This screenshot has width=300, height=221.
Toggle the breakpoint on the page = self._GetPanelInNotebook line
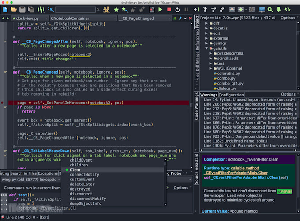pos(2,103)
